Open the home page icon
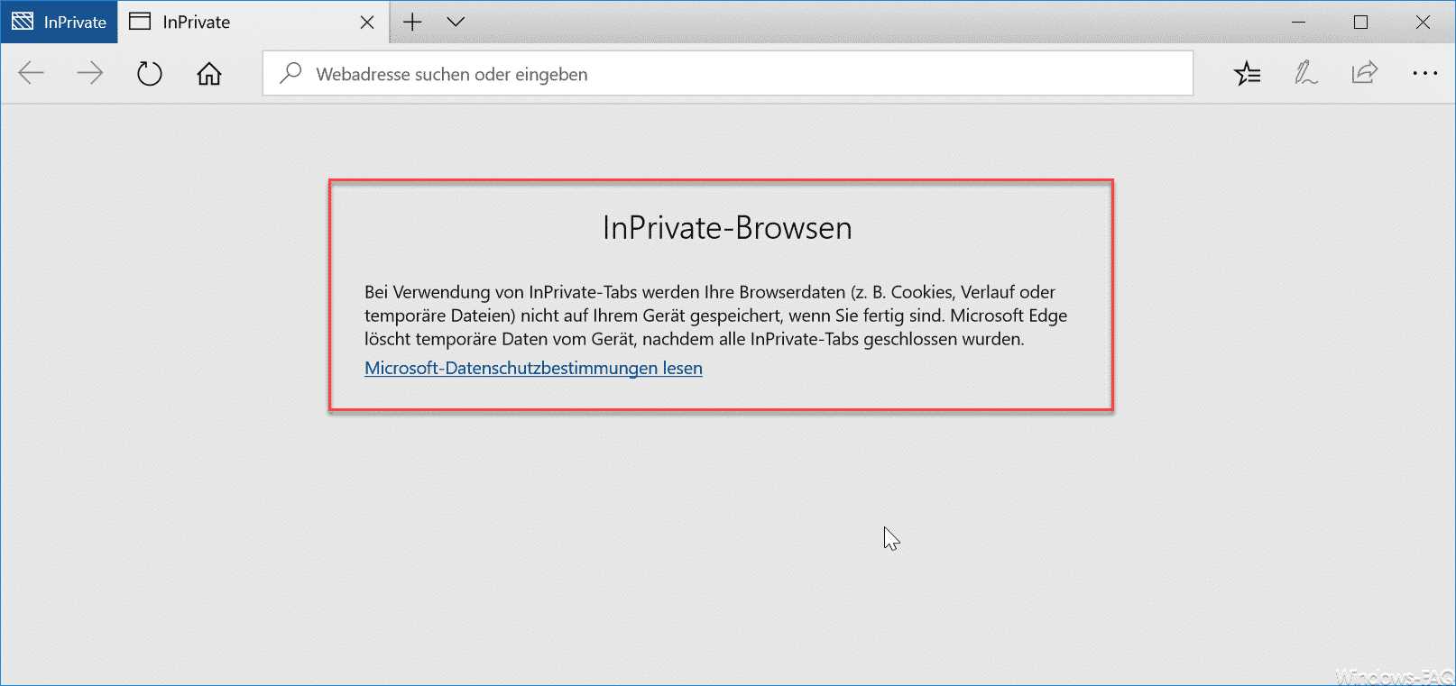The height and width of the screenshot is (686, 1456). [209, 73]
